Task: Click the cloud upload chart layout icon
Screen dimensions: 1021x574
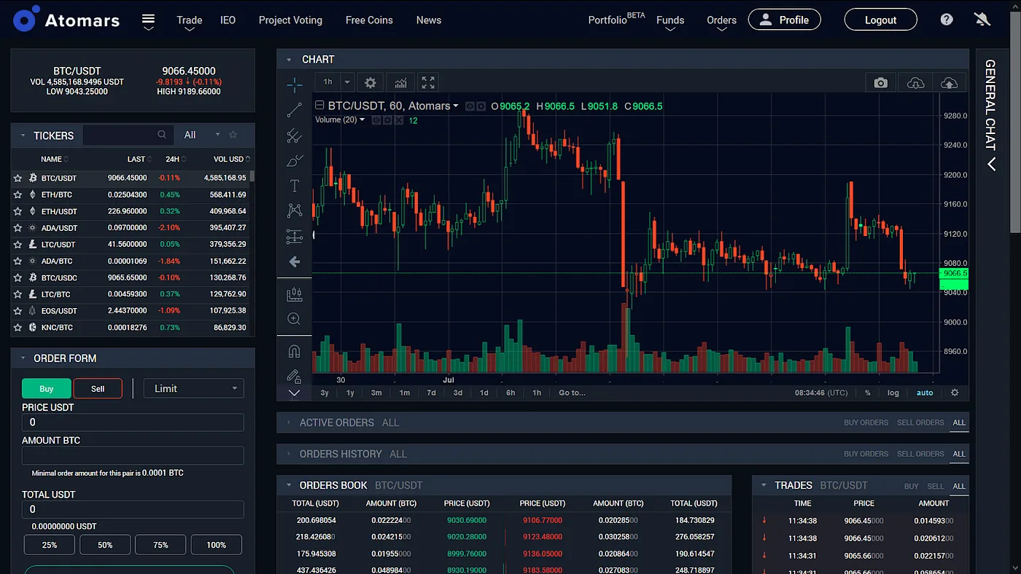Action: coord(949,83)
